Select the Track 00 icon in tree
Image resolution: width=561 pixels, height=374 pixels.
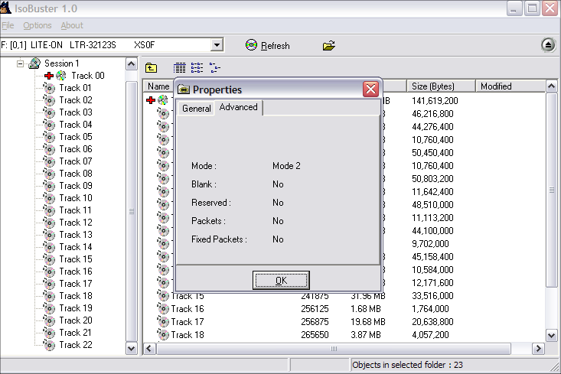point(61,76)
